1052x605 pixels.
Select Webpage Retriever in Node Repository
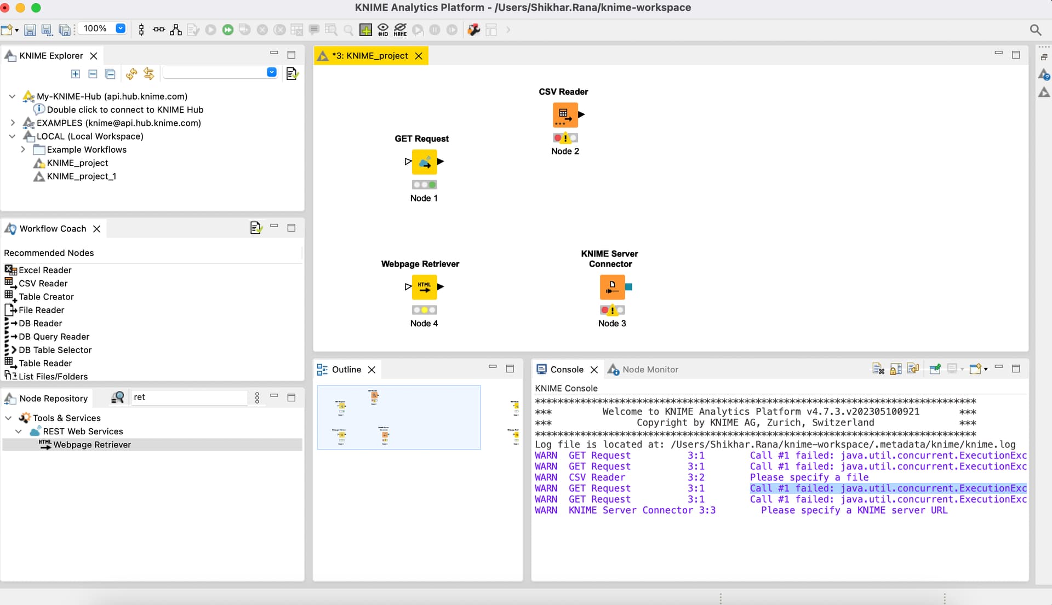92,445
